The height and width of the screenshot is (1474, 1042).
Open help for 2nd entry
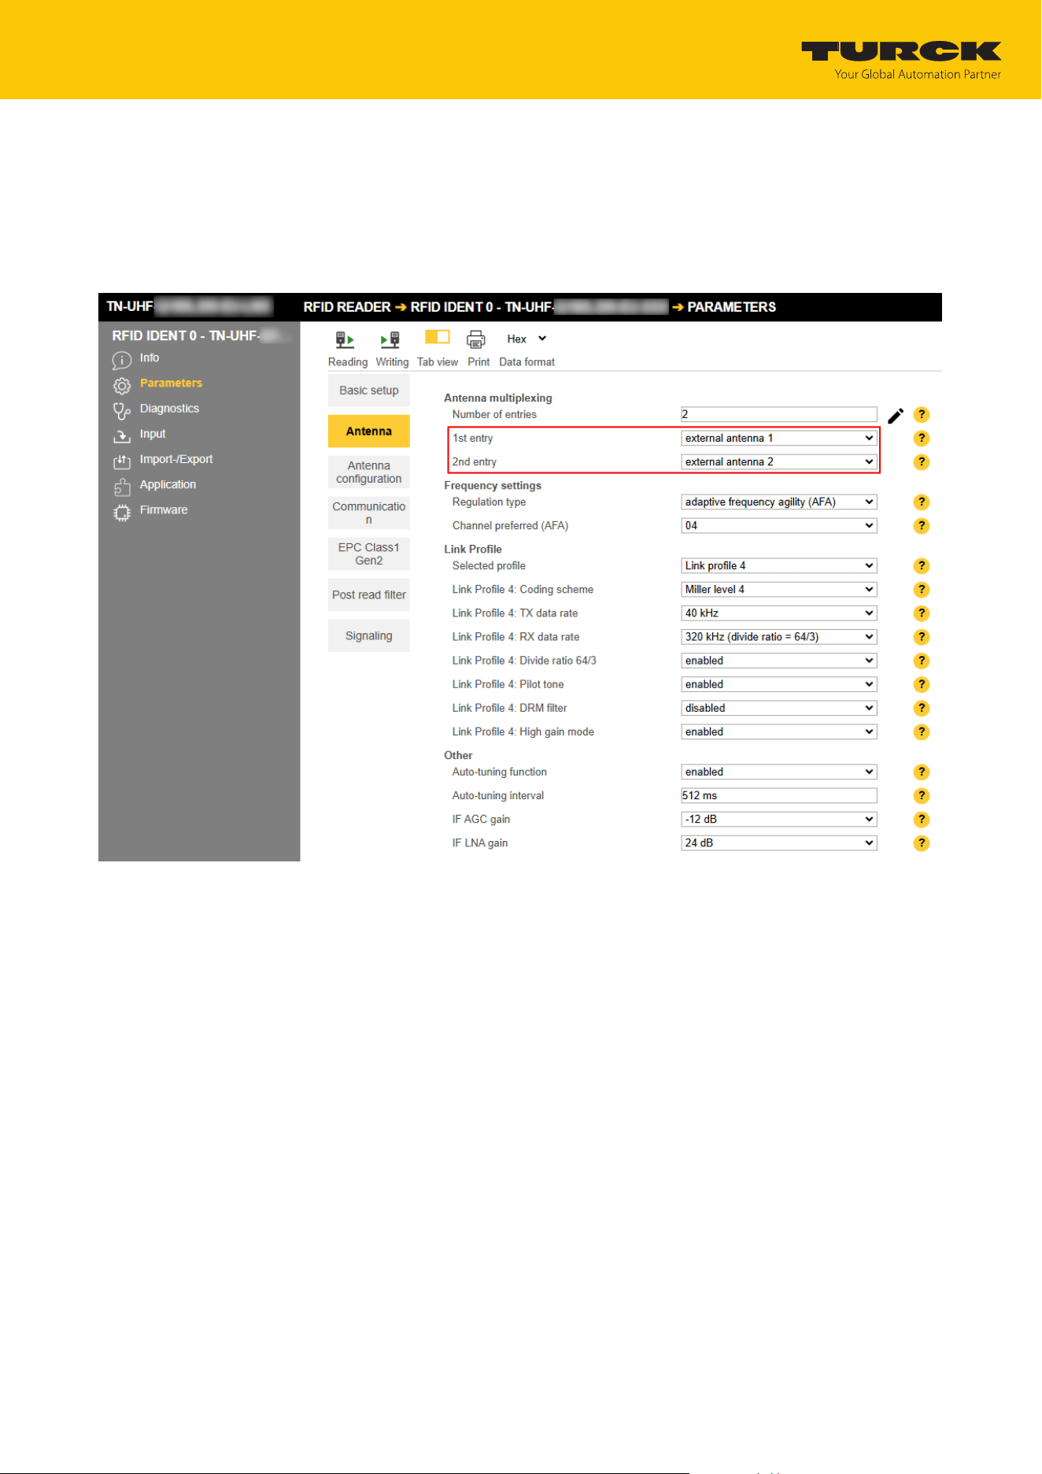coord(922,462)
